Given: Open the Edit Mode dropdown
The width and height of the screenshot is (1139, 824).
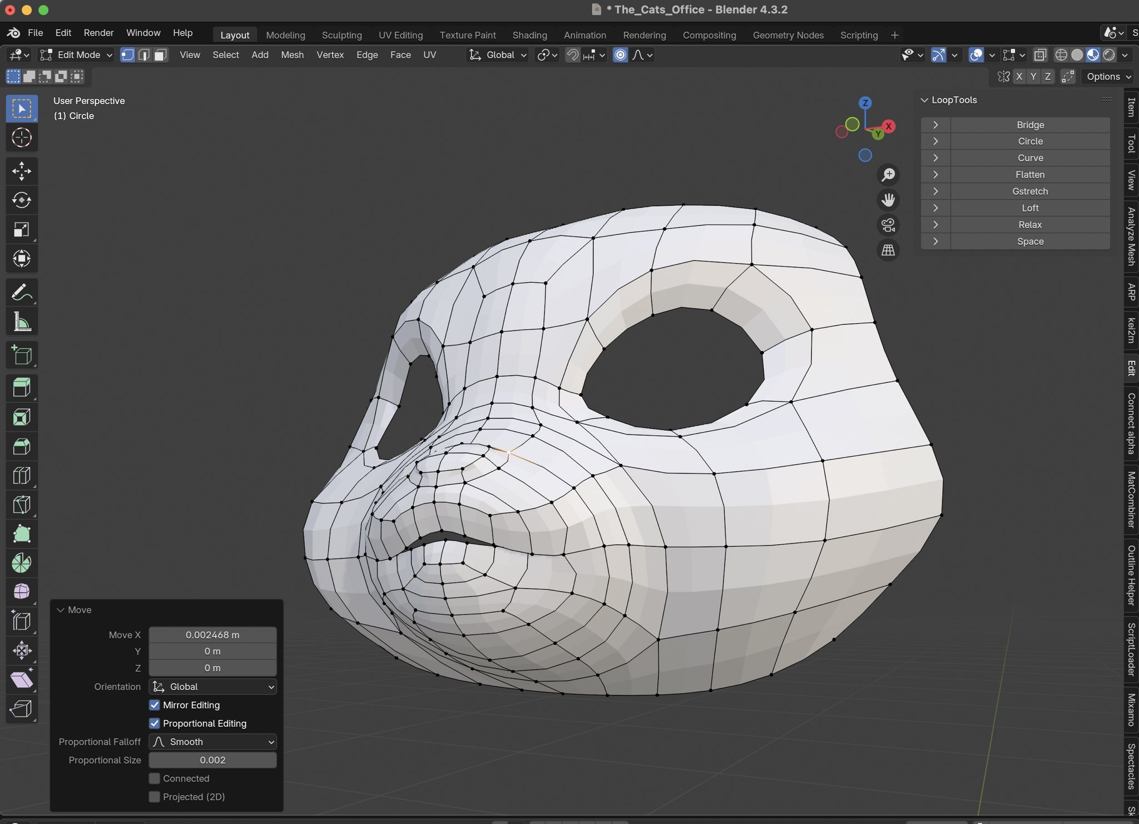Looking at the screenshot, I should [76, 55].
